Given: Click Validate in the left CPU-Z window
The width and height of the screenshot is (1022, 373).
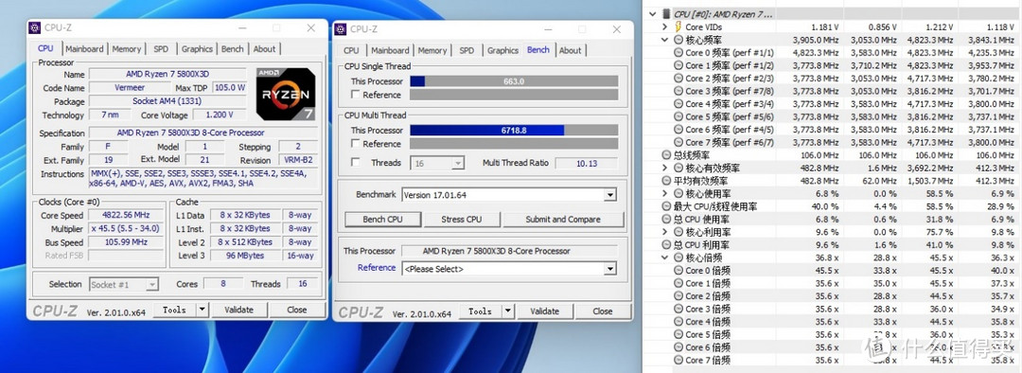Looking at the screenshot, I should 238,310.
